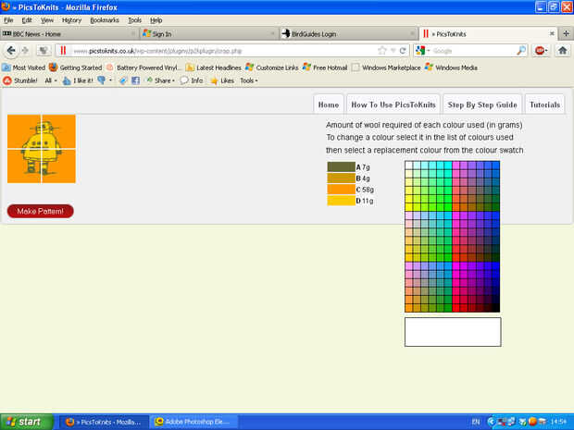Click the StumbleUpon Stumble! icon
This screenshot has height=430, width=574.
[x=20, y=80]
